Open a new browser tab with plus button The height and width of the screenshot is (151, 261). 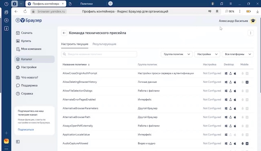[x=110, y=4]
